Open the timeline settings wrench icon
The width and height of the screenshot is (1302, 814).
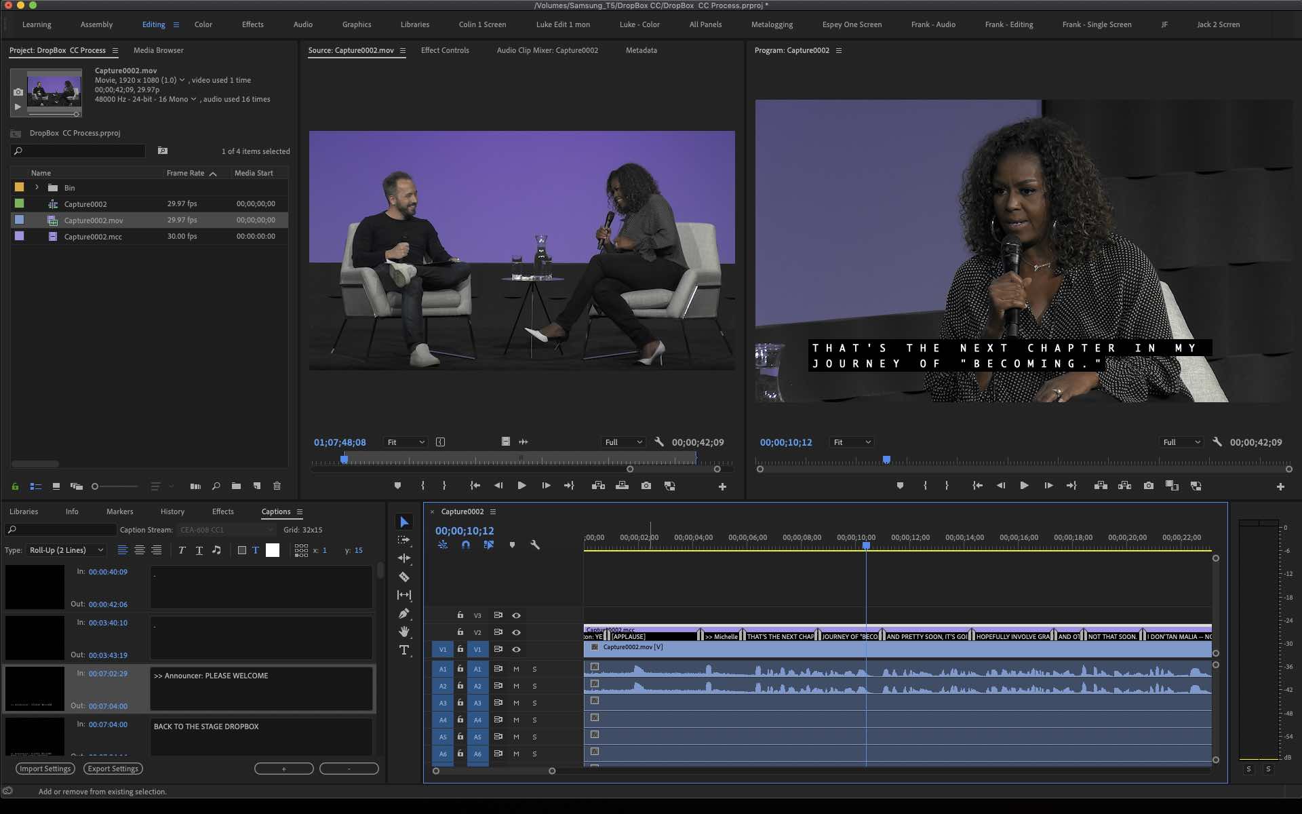click(535, 545)
